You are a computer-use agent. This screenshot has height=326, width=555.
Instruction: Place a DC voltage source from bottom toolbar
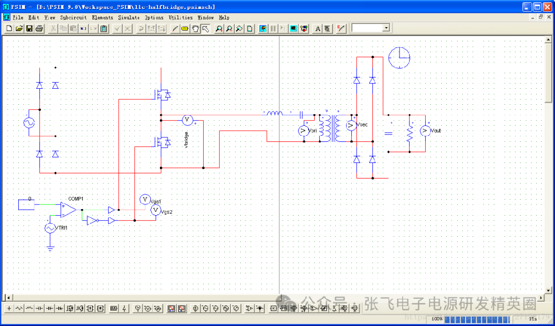tap(195, 309)
